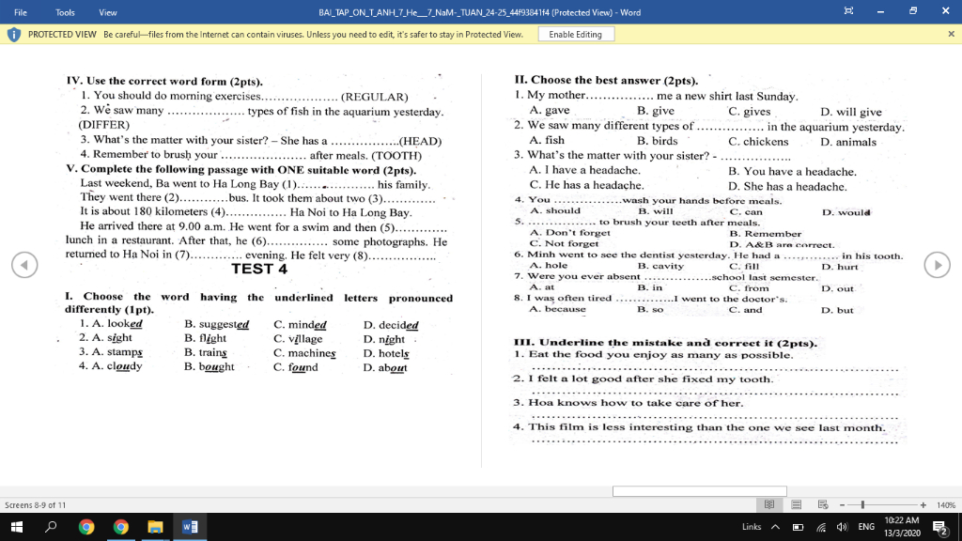Image resolution: width=962 pixels, height=541 pixels.
Task: Dismiss the Protected View message bar
Action: tap(951, 35)
